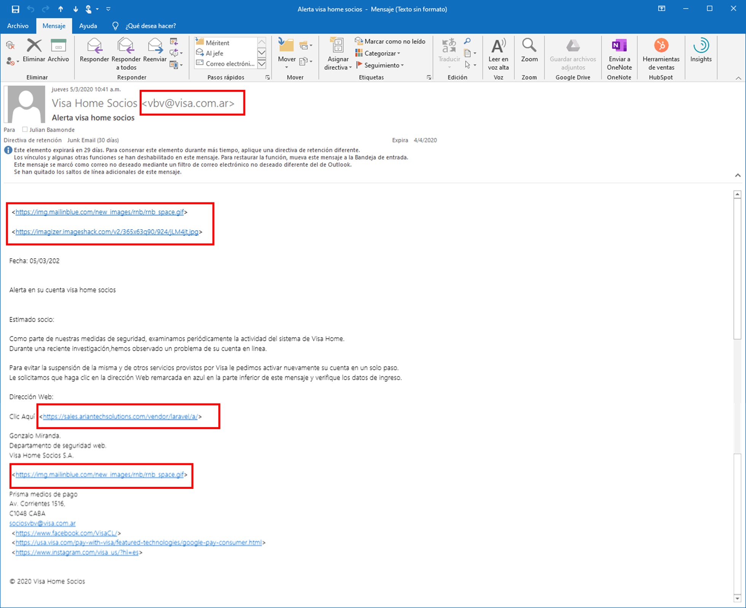Open the instant message reply dropdown

176,53
